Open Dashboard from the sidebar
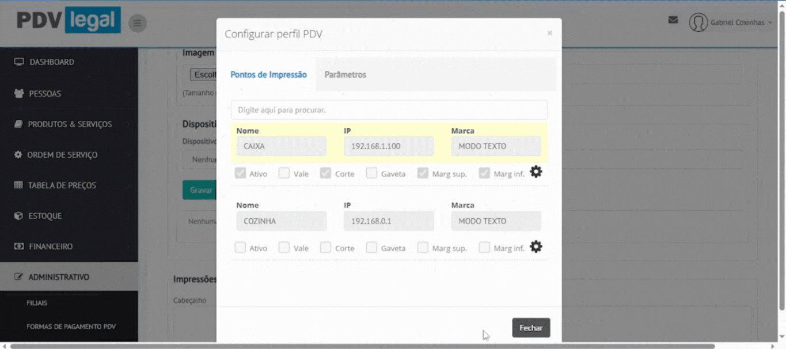This screenshot has height=349, width=786. pyautogui.click(x=52, y=62)
